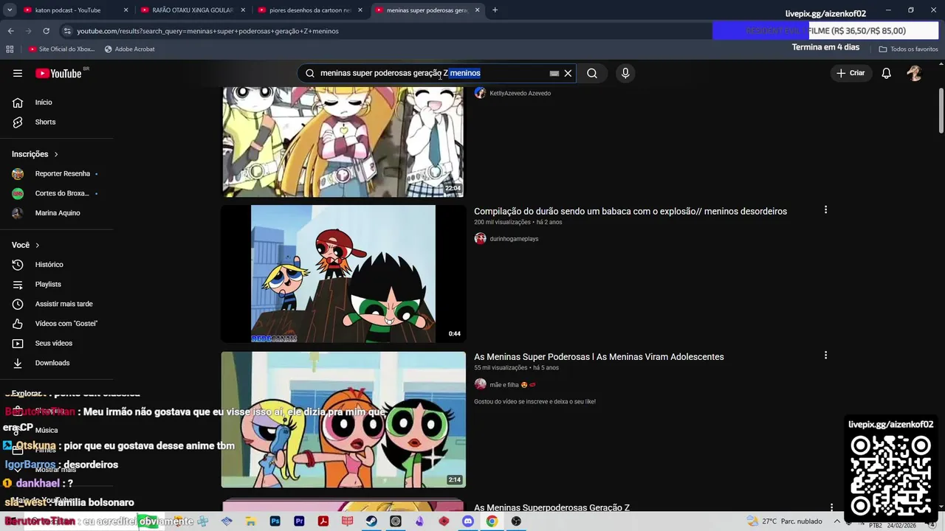Image resolution: width=945 pixels, height=531 pixels.
Task: Open Steam from taskbar
Action: pos(371,521)
